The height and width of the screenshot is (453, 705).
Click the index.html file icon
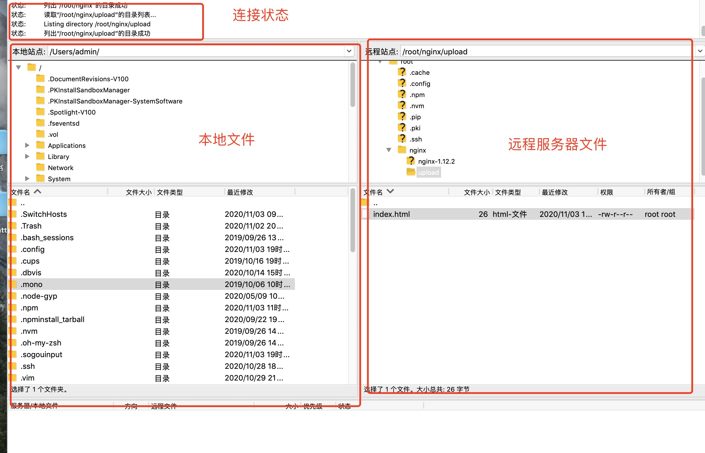click(x=365, y=214)
